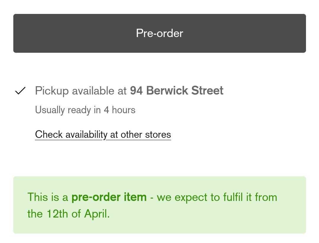Click the word Pickup
Image resolution: width=319 pixels, height=243 pixels.
click(x=52, y=91)
